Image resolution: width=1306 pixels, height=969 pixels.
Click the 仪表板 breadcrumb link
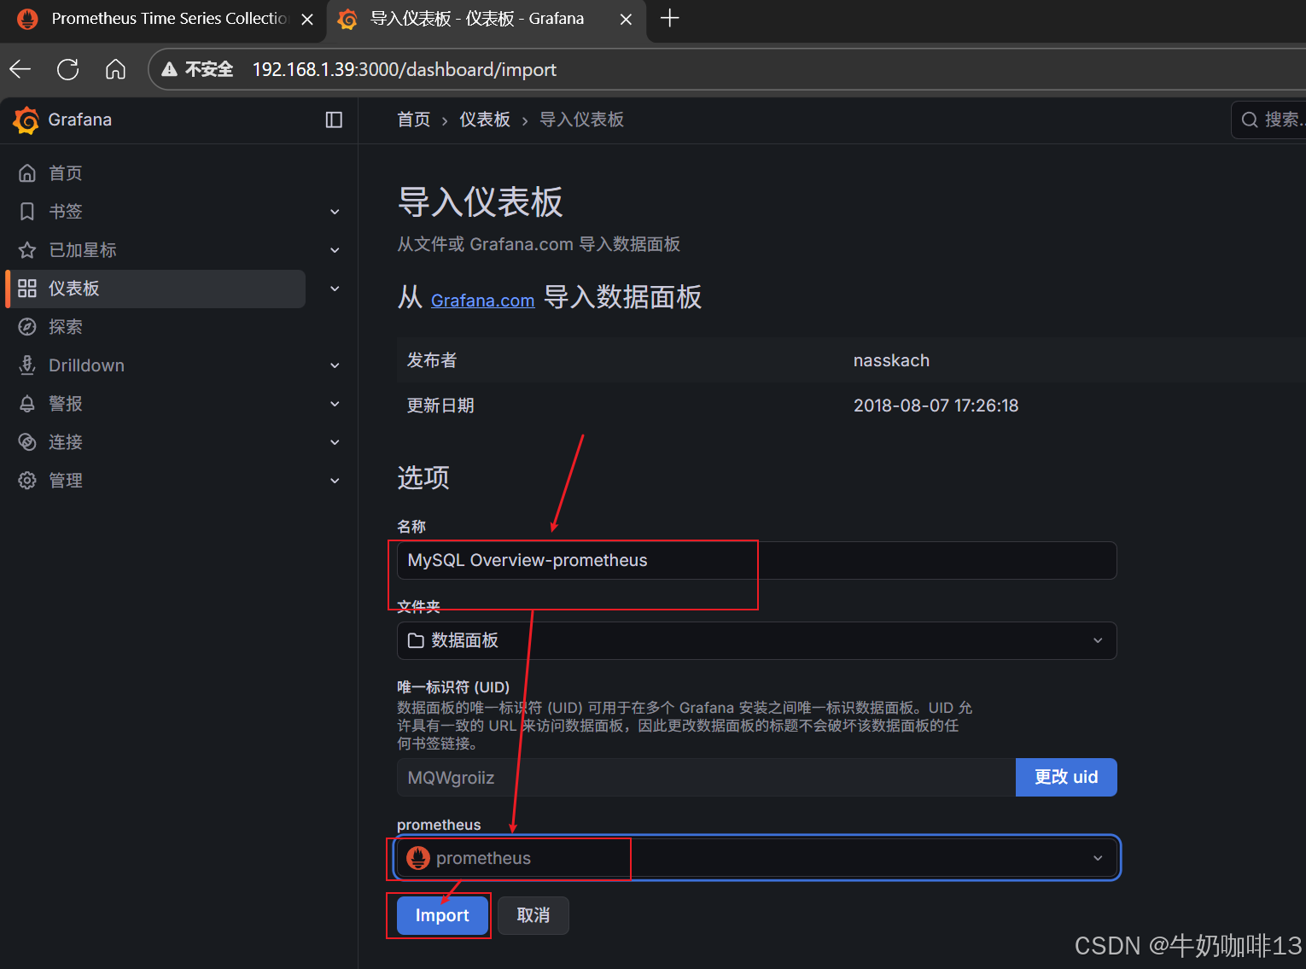pyautogui.click(x=485, y=120)
